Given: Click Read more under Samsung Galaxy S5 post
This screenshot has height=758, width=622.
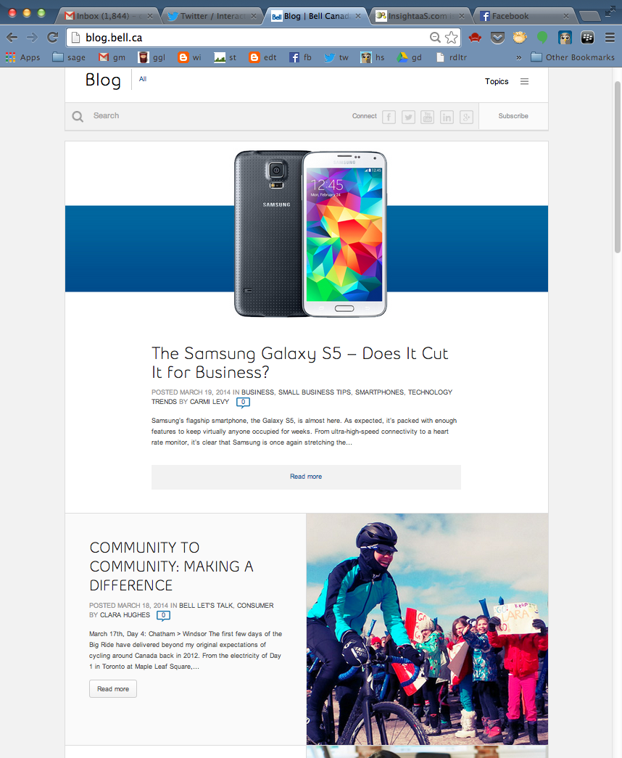Looking at the screenshot, I should coord(306,477).
